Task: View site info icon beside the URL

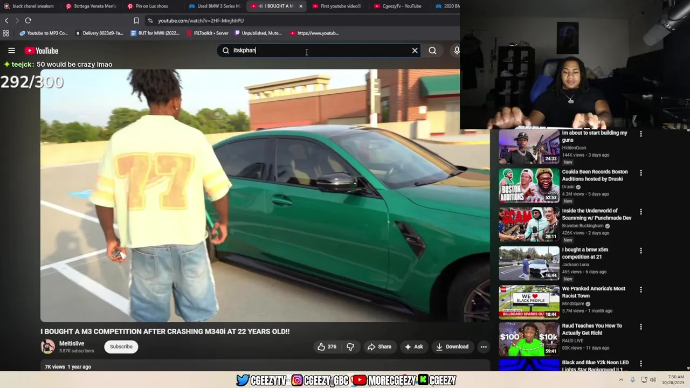Action: click(x=150, y=20)
